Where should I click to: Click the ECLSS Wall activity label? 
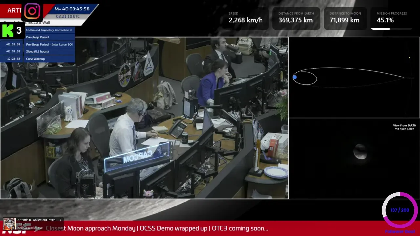[40, 22]
